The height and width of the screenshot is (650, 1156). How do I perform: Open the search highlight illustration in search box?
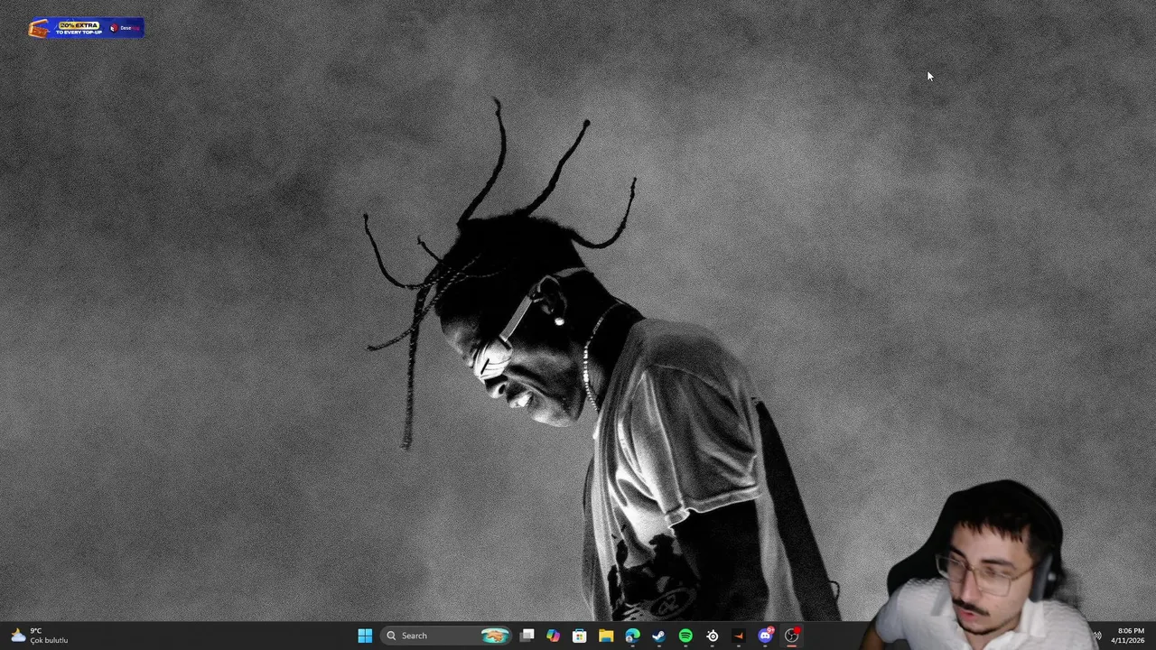[494, 636]
